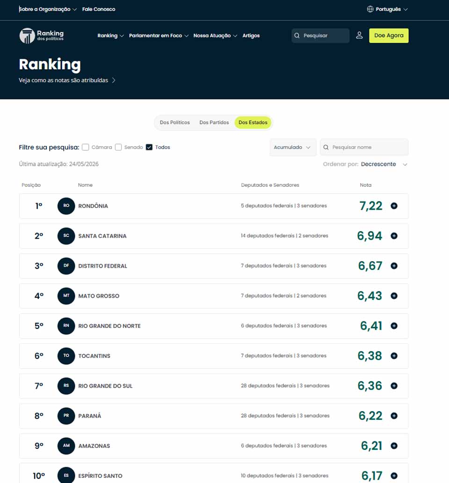Enable the Câmara filter checkbox
Screen dimensions: 449x483
point(86,147)
